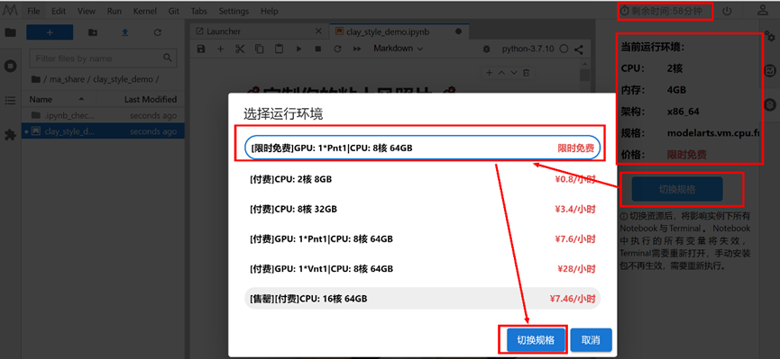Click the share notebook icon
This screenshot has height=359, width=780.
tap(578, 49)
